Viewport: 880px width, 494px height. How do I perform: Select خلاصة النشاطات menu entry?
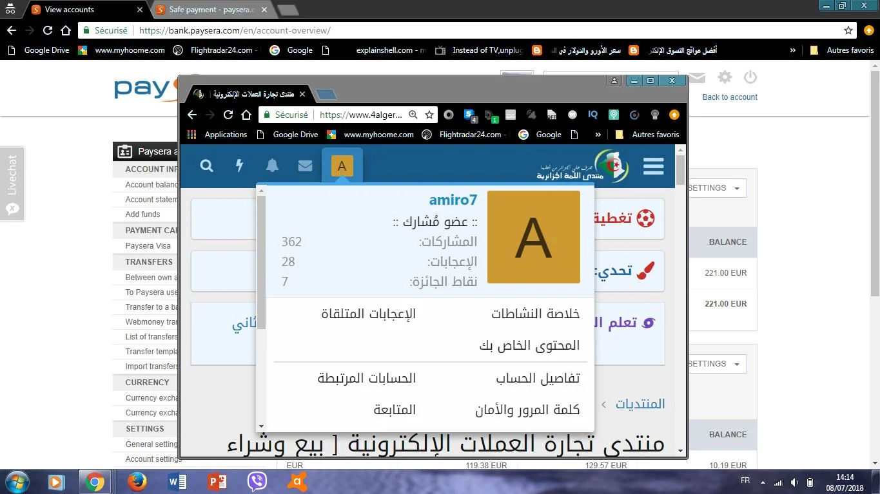coord(535,314)
